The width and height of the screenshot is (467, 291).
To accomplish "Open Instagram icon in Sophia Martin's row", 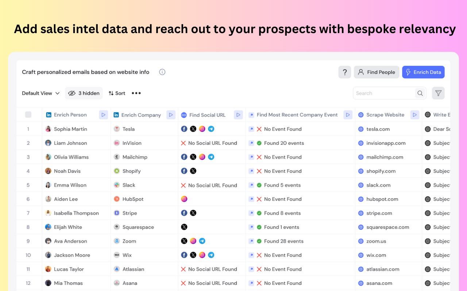I will [x=202, y=129].
